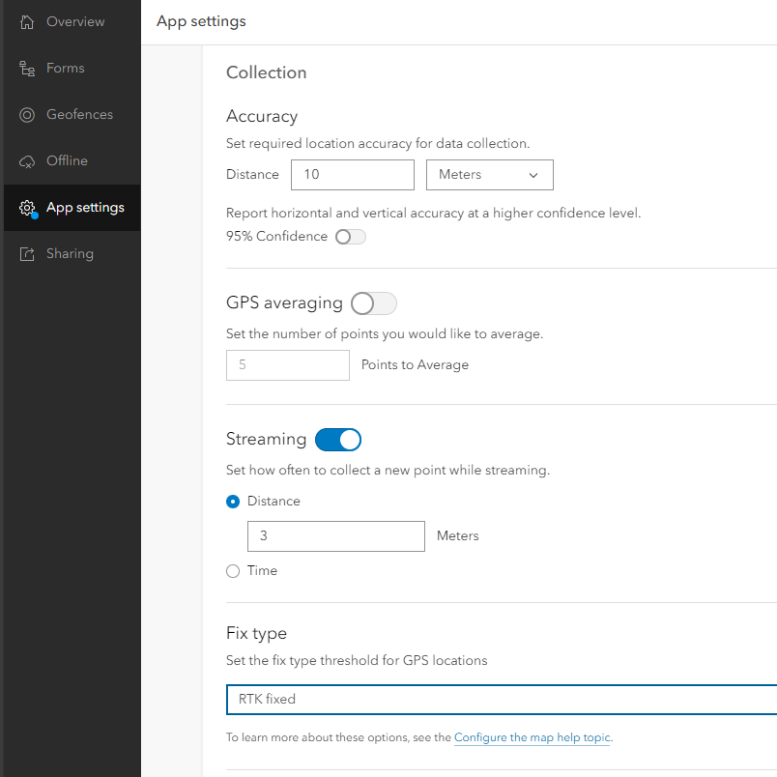This screenshot has width=777, height=777.
Task: Disable Streaming
Action: (338, 439)
